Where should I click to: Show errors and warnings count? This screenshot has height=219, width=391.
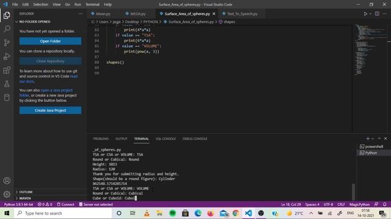pyautogui.click(x=45, y=204)
